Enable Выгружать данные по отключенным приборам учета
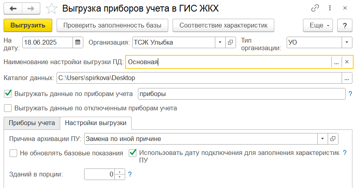Screen dimensions: 356x188 [x=8, y=108]
